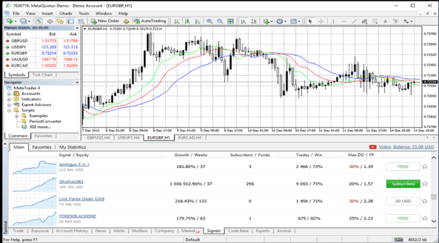Expand the Indicators node in Navigator

pyautogui.click(x=9, y=99)
